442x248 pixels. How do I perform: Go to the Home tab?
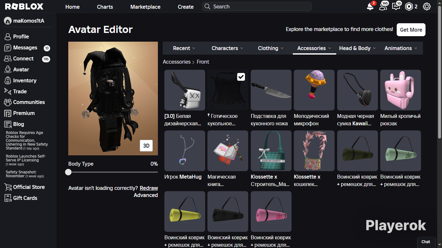pyautogui.click(x=72, y=7)
